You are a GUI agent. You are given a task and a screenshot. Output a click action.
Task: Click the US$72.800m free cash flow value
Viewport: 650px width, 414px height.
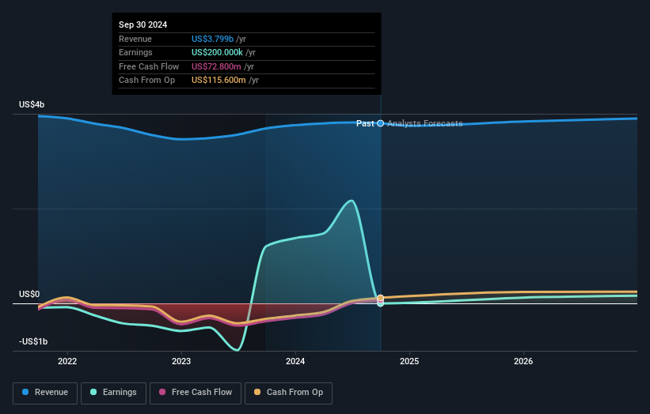point(216,66)
